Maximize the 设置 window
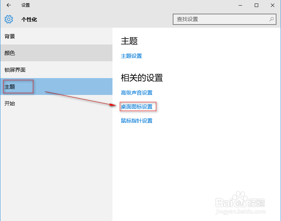281x221 pixels. pyautogui.click(x=257, y=5)
